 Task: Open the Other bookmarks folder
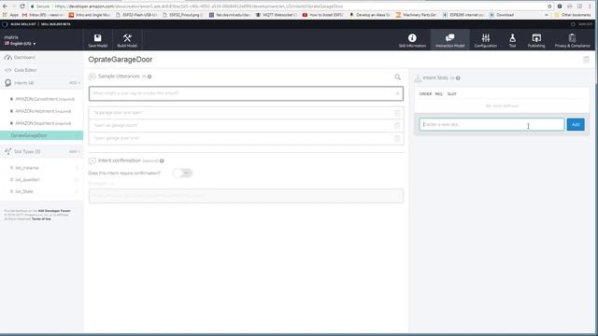point(573,15)
